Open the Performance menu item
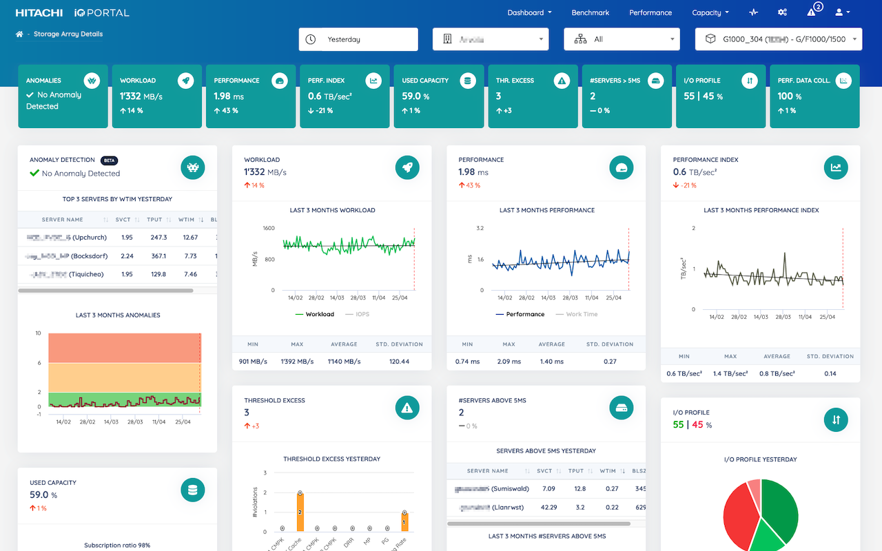This screenshot has height=551, width=882. pyautogui.click(x=650, y=12)
